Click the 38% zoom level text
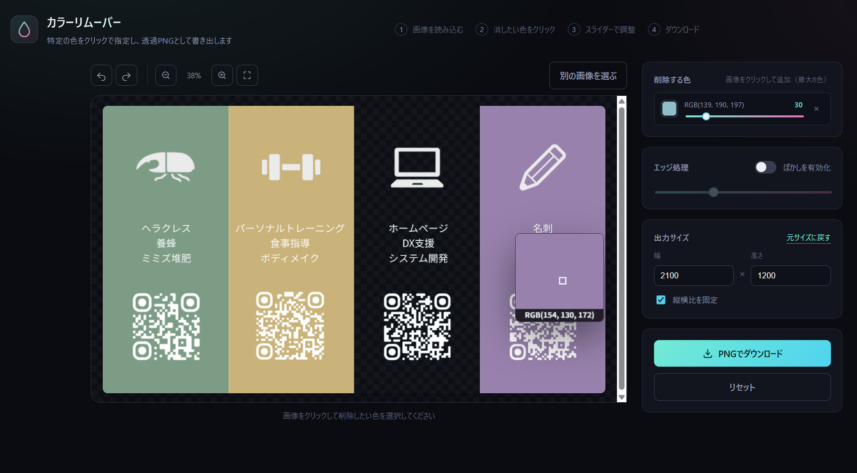Screen dimensions: 857x473 (x=194, y=76)
